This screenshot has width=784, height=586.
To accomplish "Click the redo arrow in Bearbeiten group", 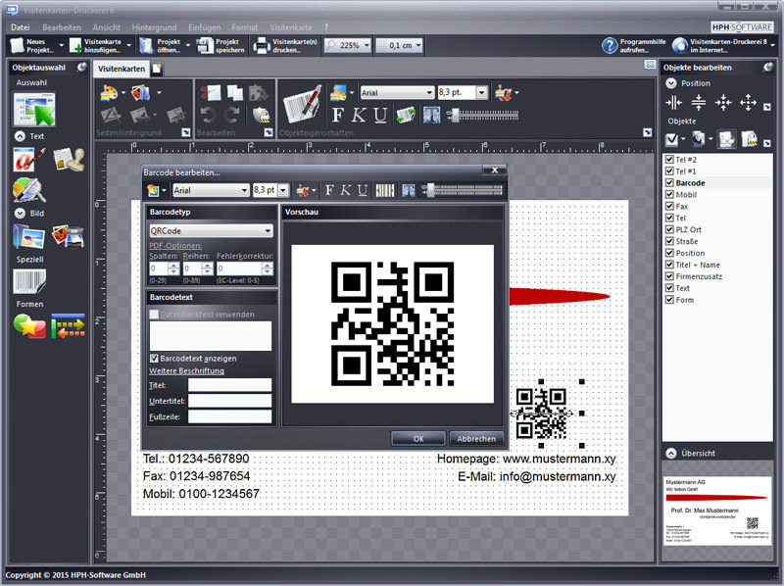I will pyautogui.click(x=231, y=116).
